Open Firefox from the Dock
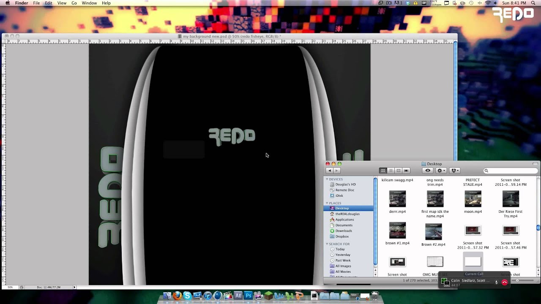 (x=177, y=296)
